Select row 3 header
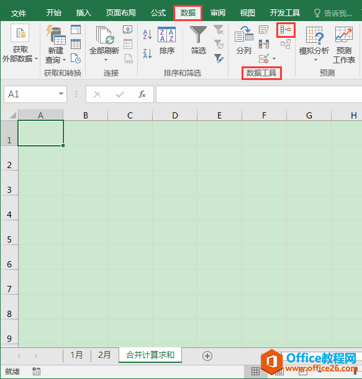 pyautogui.click(x=9, y=183)
